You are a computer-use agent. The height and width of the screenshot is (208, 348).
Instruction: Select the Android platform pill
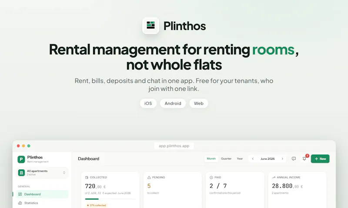tap(173, 103)
